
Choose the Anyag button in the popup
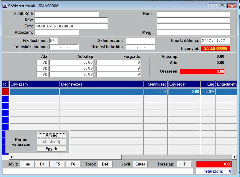coord(52,135)
